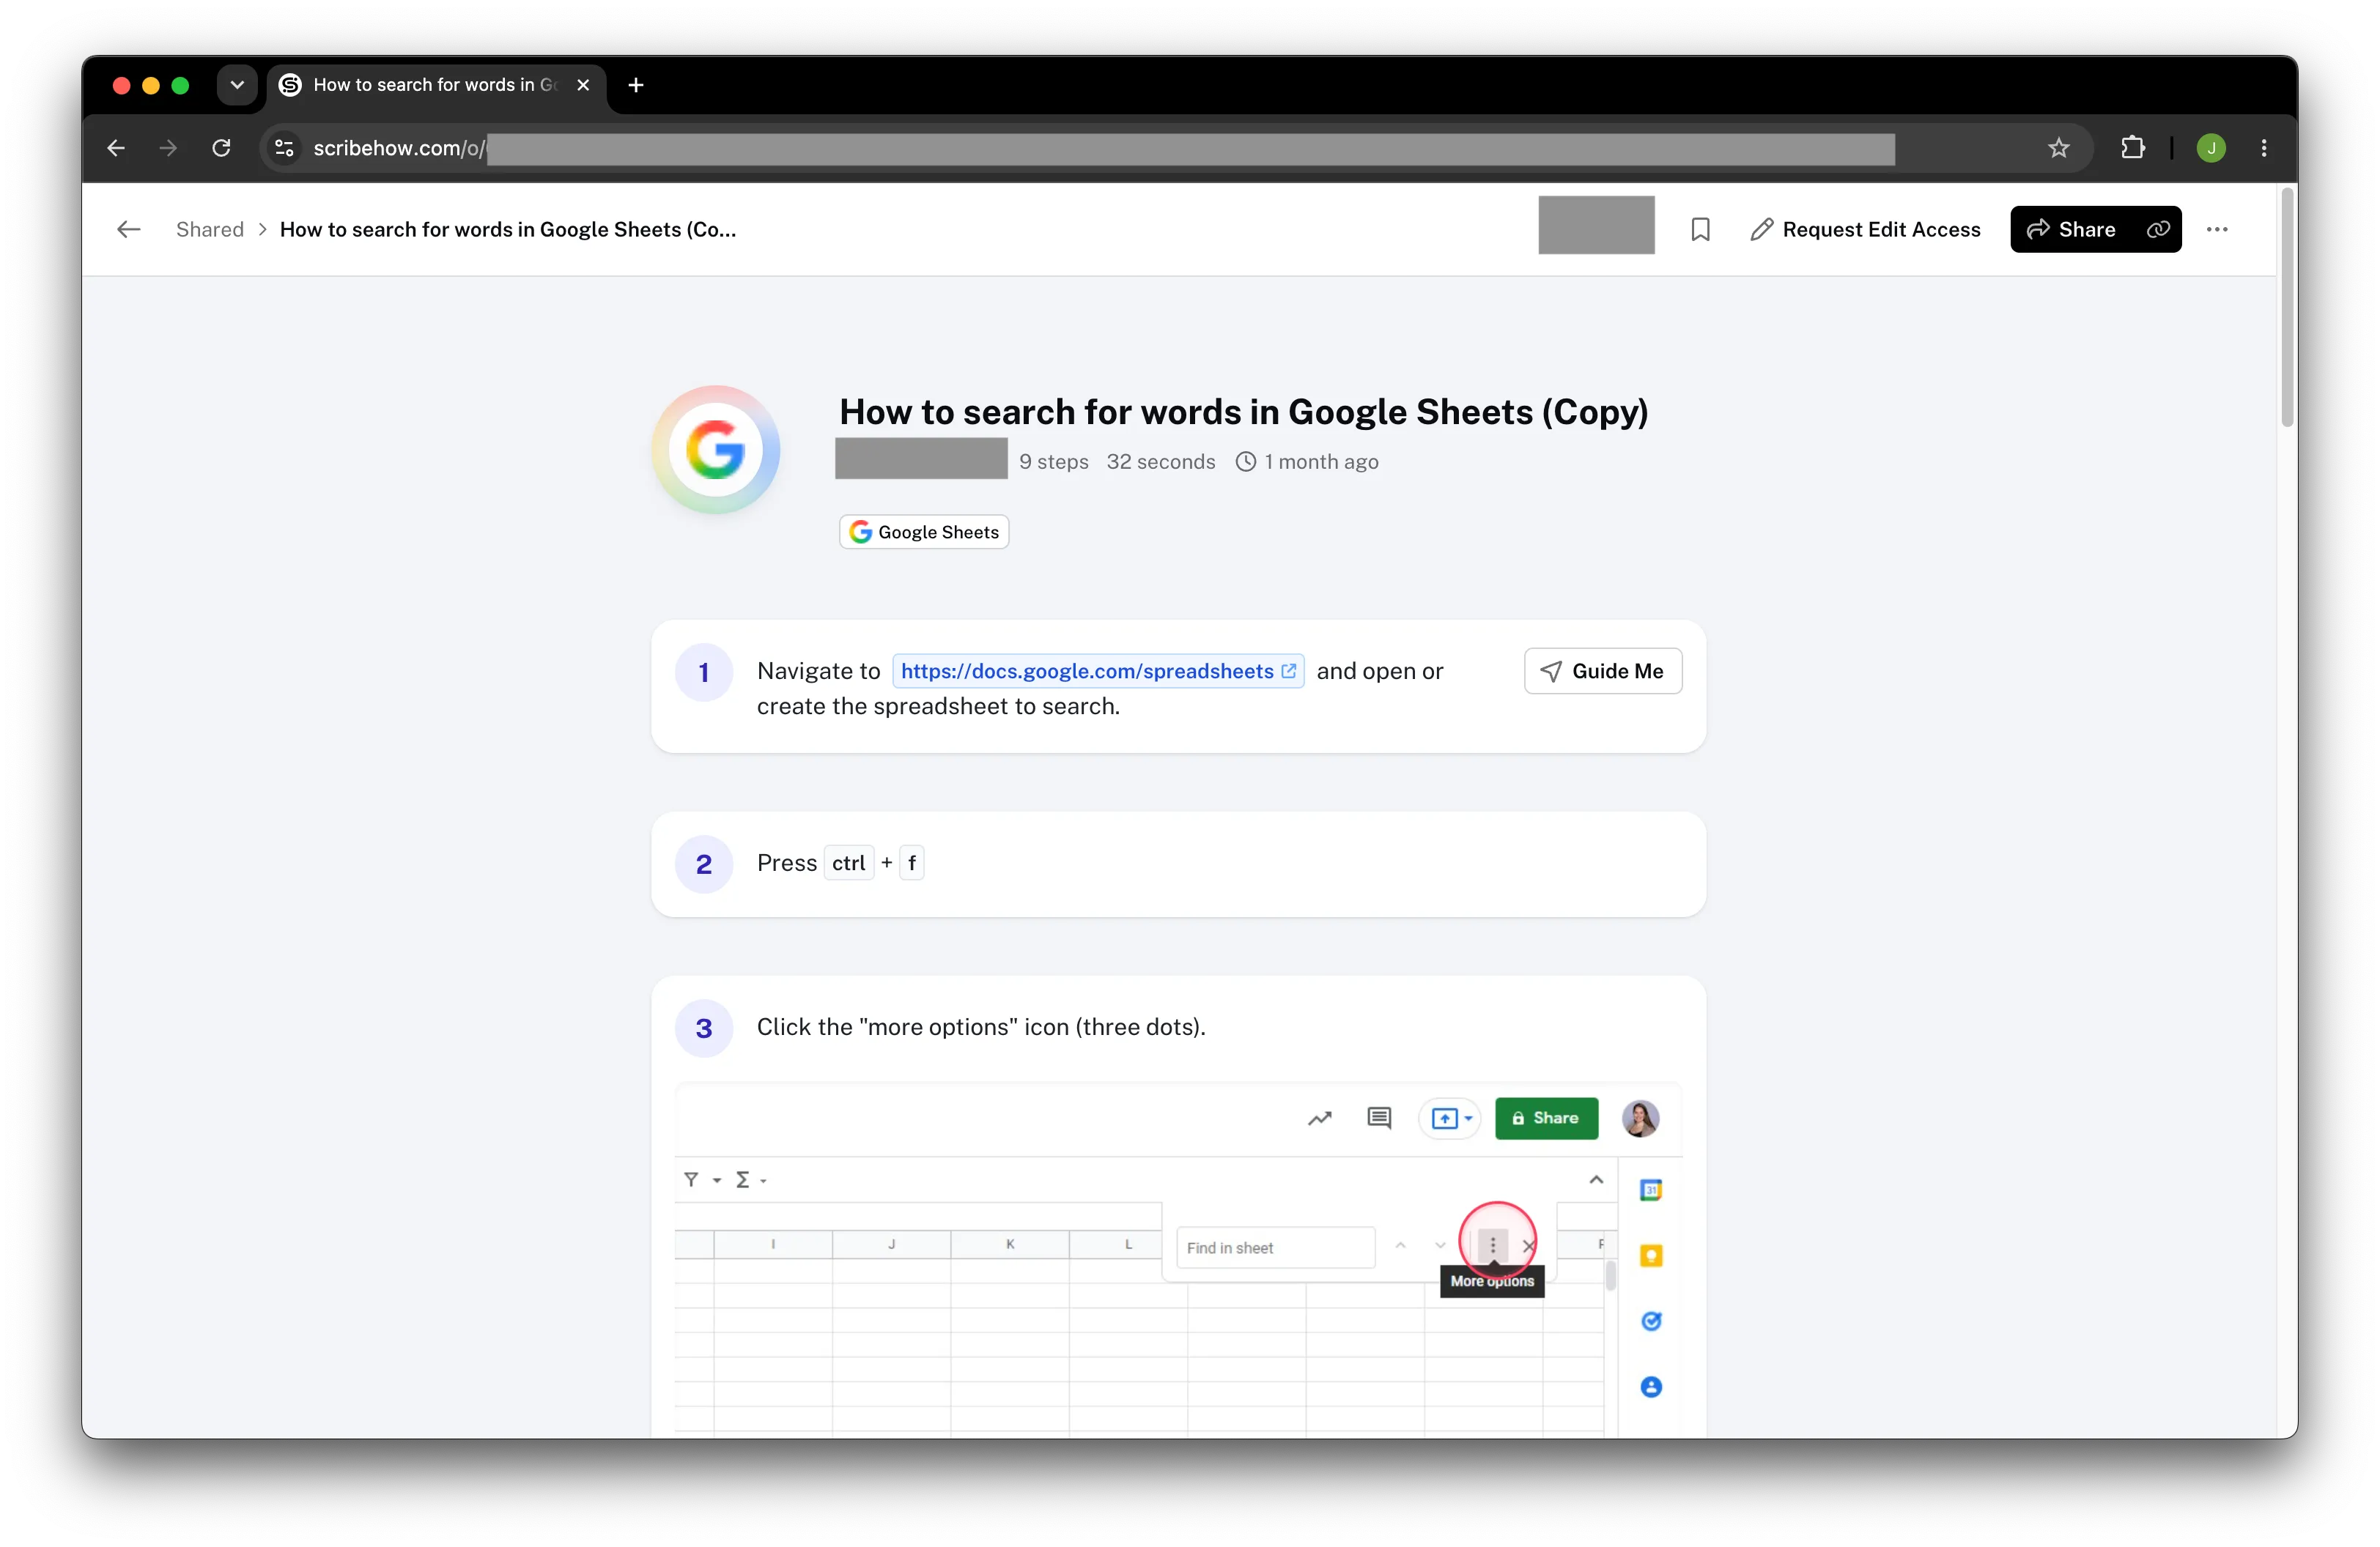Click the Contacts side panel icon
This screenshot has width=2380, height=1547.
[x=1651, y=1387]
